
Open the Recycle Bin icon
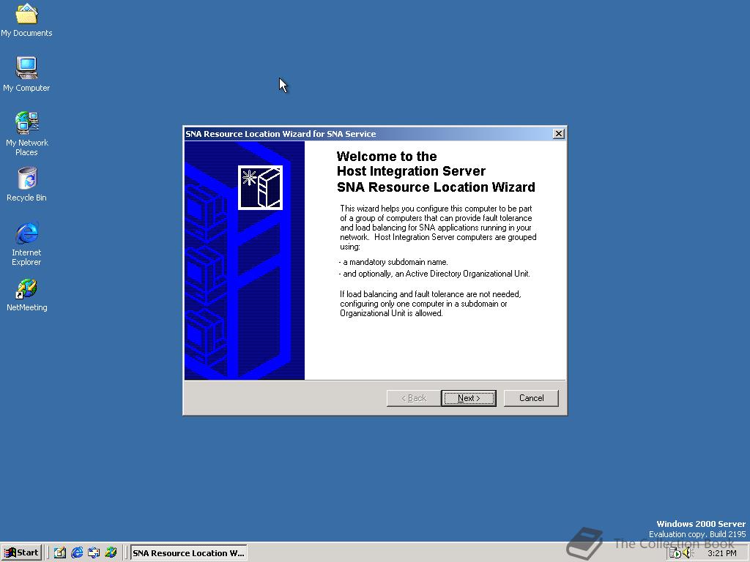coord(26,184)
